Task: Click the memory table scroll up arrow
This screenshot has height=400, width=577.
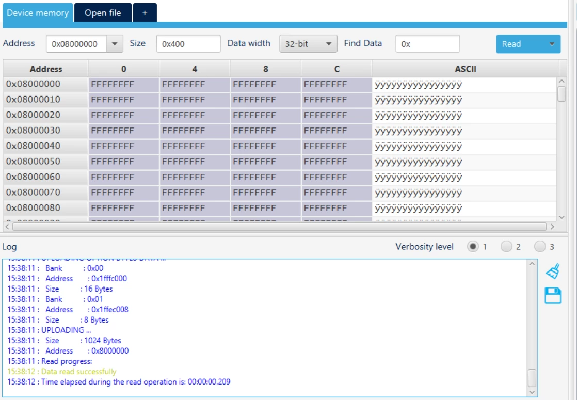Action: (x=562, y=81)
